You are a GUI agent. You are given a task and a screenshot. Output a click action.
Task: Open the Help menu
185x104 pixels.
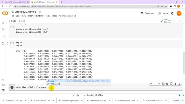(x=55, y=16)
